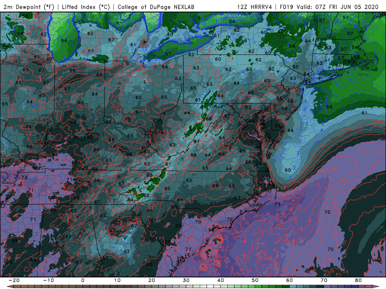Click the "2m Dewpoint (°F)" title text

[29, 7]
